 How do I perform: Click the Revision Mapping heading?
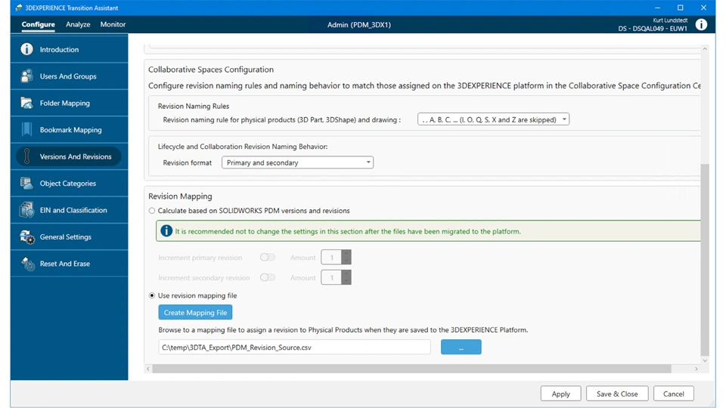click(x=180, y=196)
